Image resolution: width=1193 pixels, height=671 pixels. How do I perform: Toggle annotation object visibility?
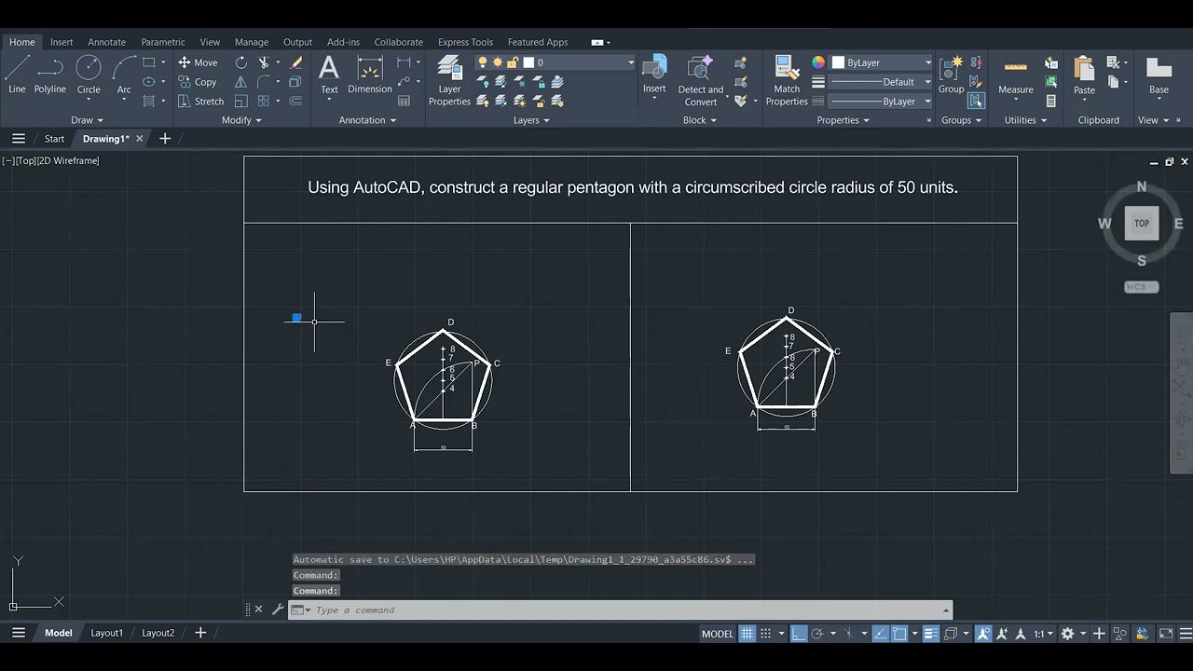click(983, 634)
